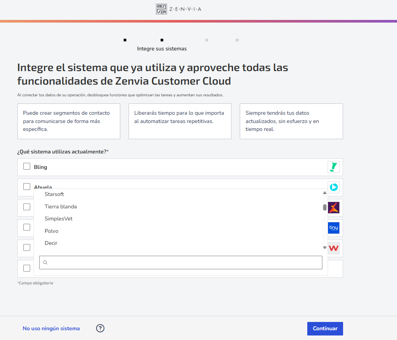Click the red W logo icon

point(334,248)
